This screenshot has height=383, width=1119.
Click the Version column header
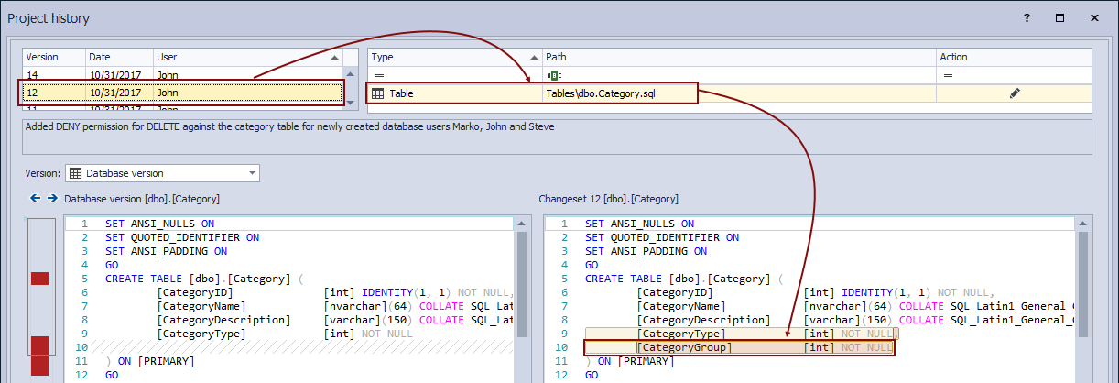point(53,57)
